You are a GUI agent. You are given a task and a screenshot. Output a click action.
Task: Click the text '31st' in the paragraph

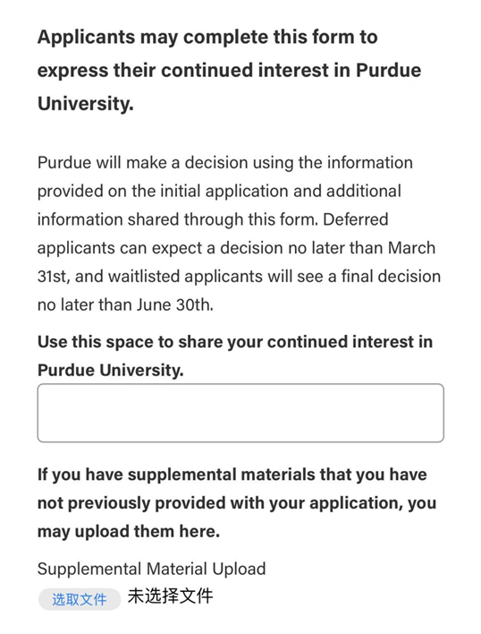52,277
